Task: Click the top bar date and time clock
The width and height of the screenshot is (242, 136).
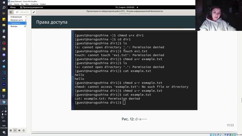Action: (x=125, y=7)
